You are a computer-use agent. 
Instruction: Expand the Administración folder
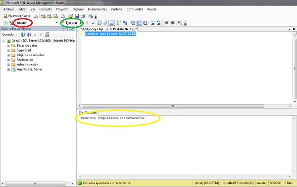[x=8, y=65]
